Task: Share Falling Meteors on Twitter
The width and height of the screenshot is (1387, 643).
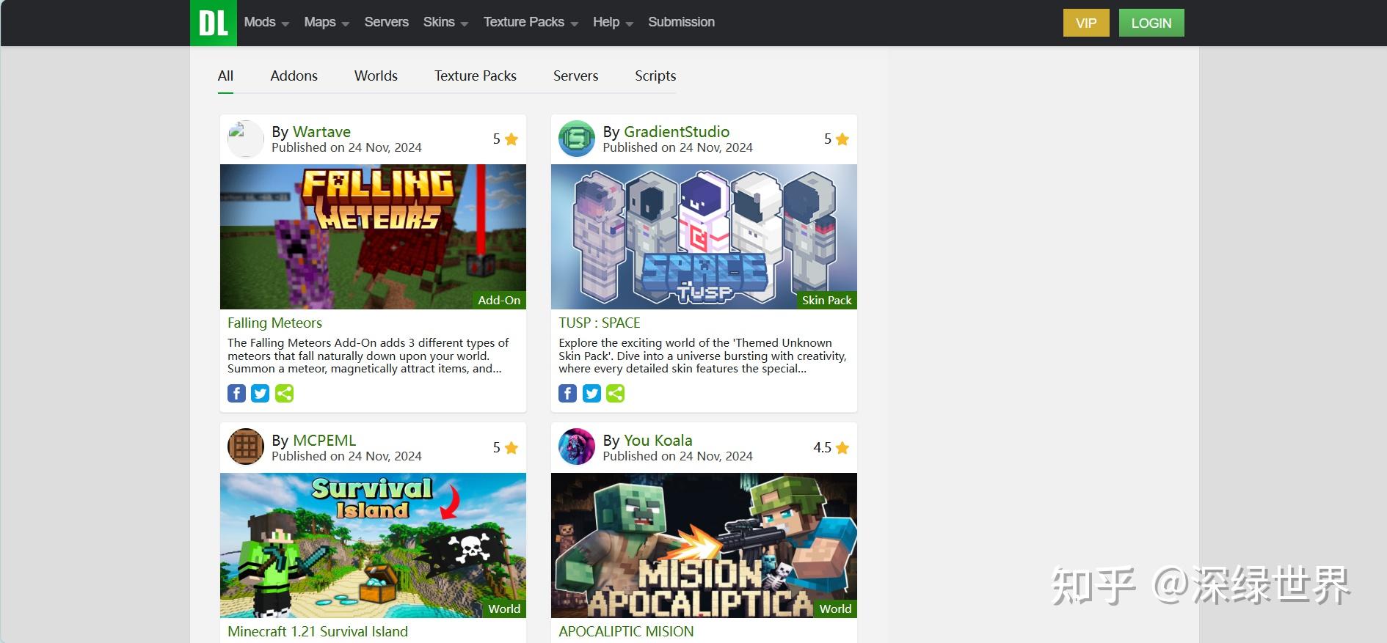Action: point(261,393)
